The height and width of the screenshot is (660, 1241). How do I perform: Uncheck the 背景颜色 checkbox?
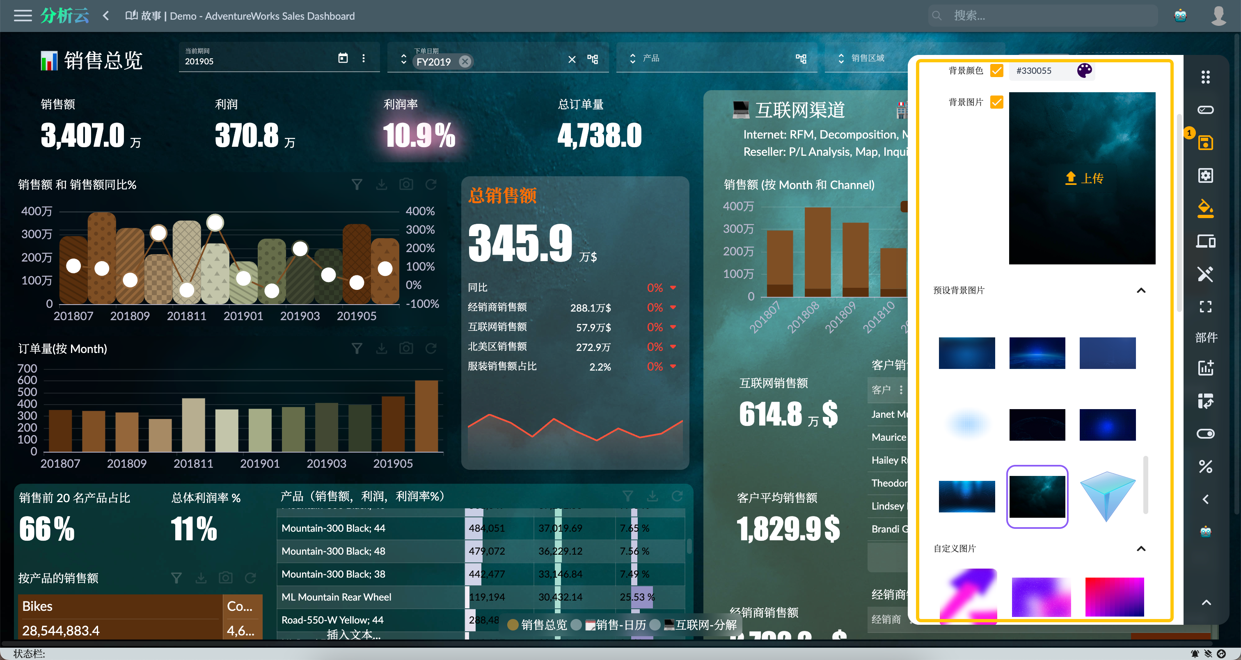[x=997, y=71]
